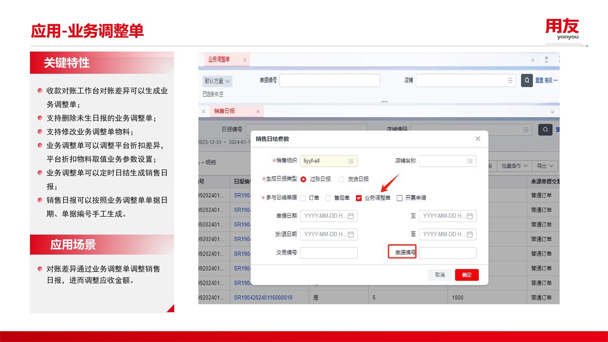Open calendar icon in 单据日期 end field
This screenshot has width=608, height=342.
(470, 216)
